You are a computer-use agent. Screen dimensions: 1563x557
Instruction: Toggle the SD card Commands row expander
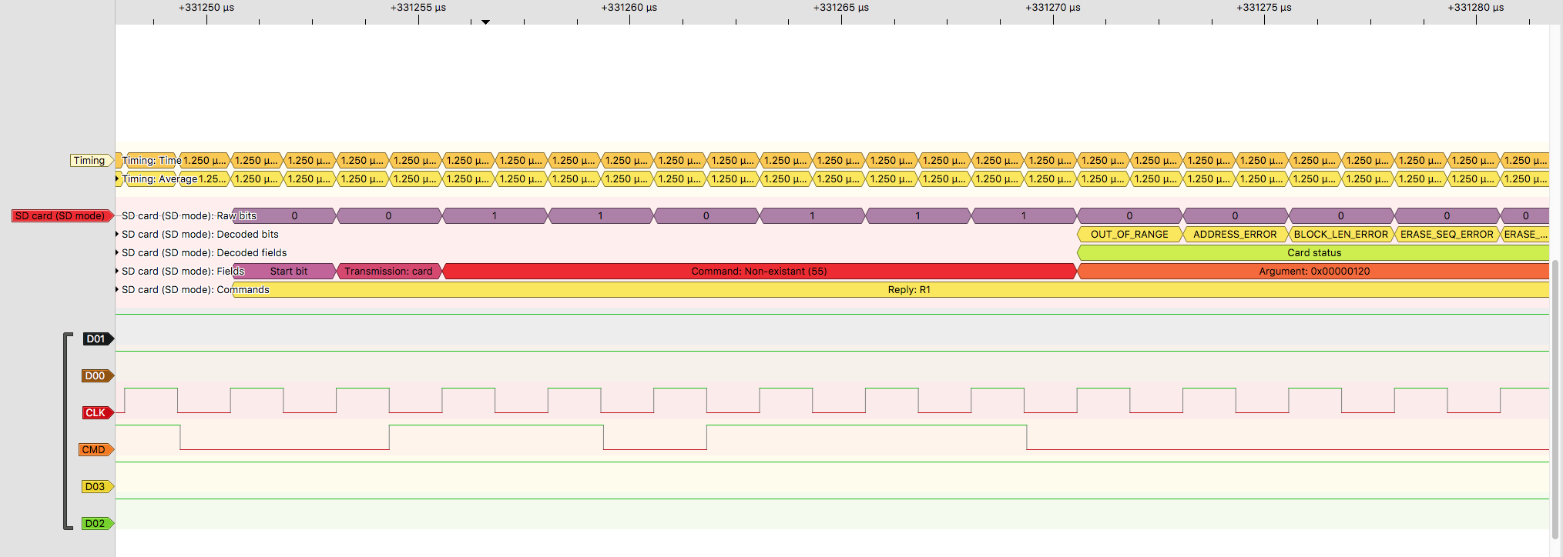(117, 290)
